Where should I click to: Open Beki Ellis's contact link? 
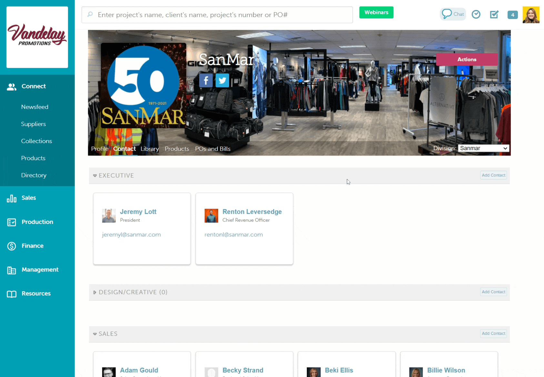click(x=339, y=371)
